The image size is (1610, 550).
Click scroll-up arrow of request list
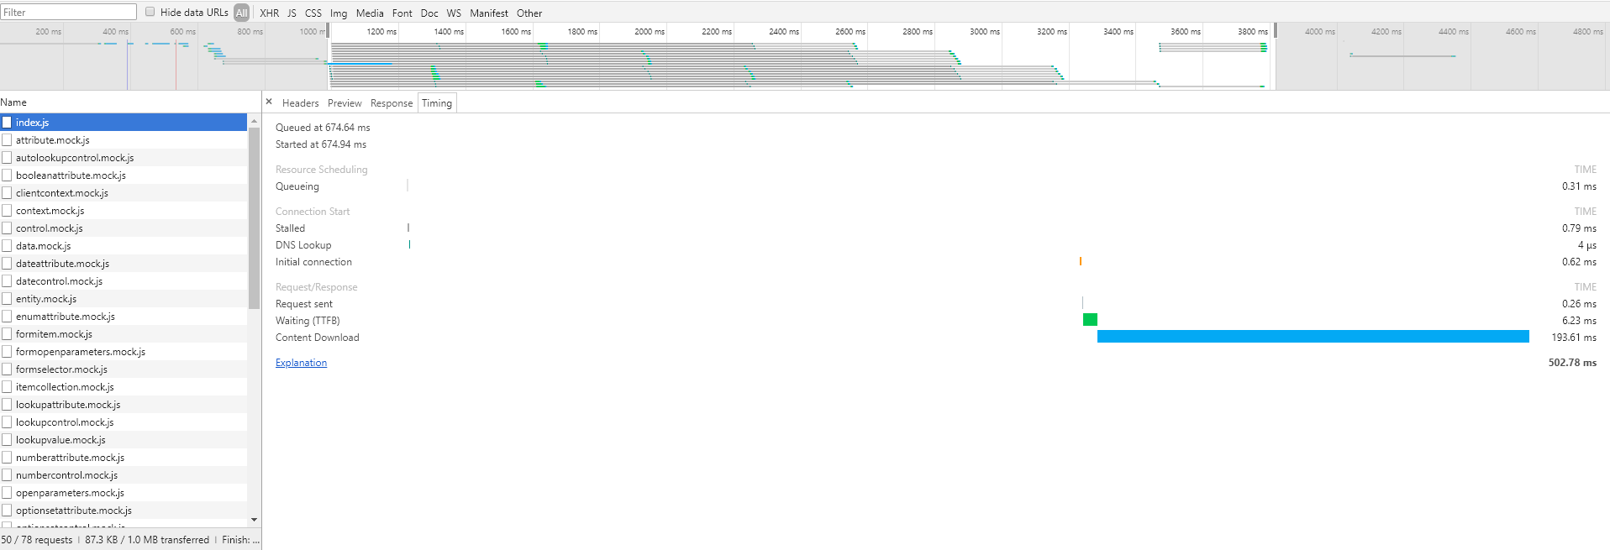point(254,121)
